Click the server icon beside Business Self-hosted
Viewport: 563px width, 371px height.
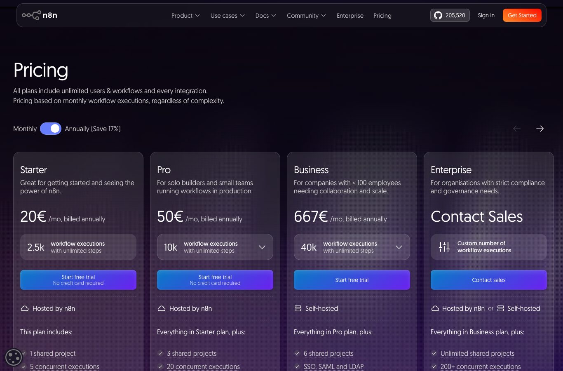(x=298, y=308)
